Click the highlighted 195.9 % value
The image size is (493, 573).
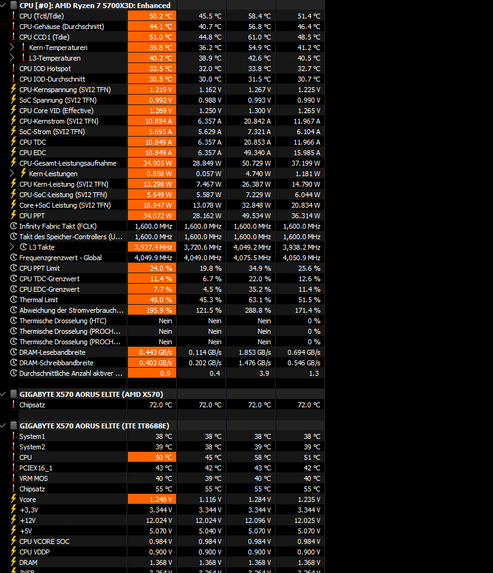[152, 310]
